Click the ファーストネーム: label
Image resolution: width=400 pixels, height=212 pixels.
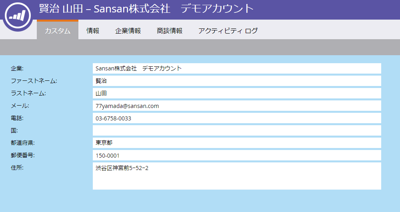pos(34,81)
